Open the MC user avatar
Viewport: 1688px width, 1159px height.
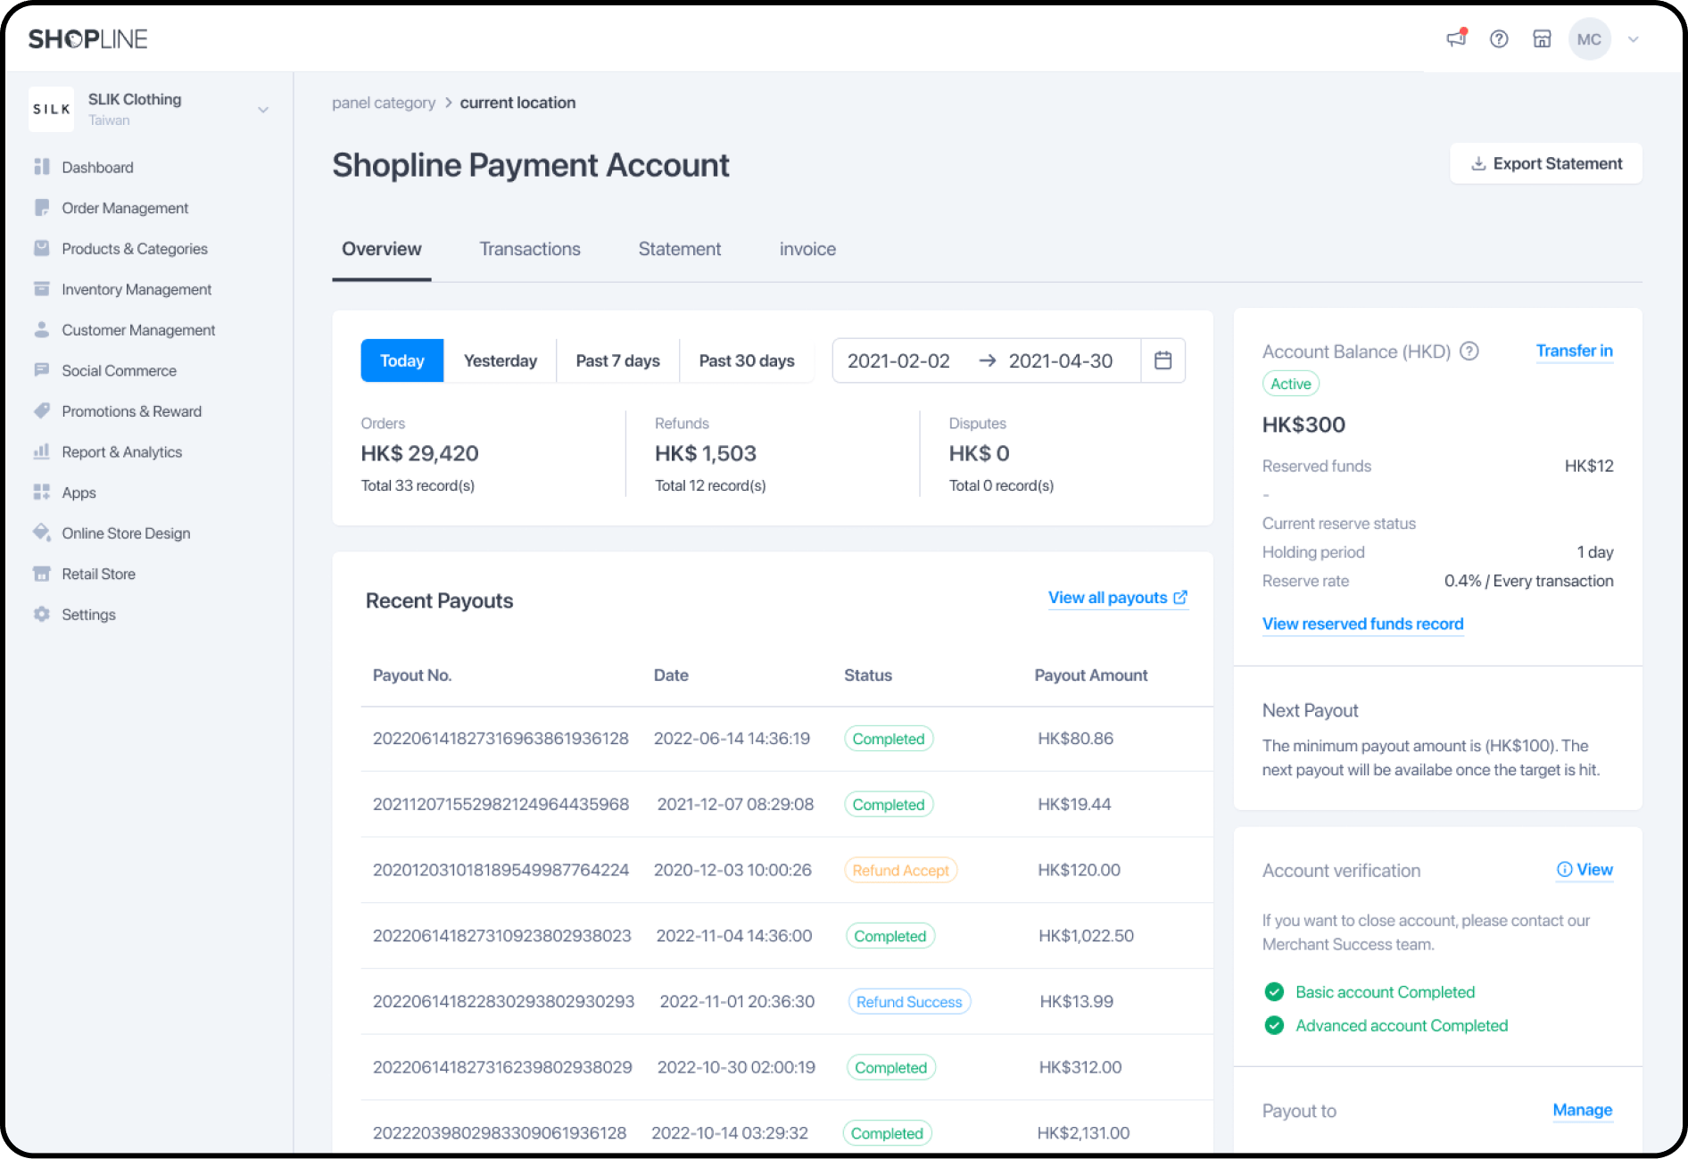pos(1589,39)
